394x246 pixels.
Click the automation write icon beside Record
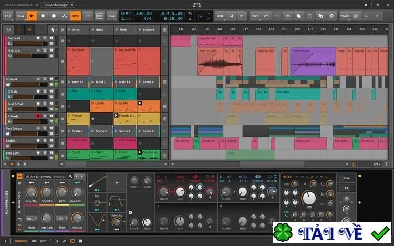(x=64, y=16)
